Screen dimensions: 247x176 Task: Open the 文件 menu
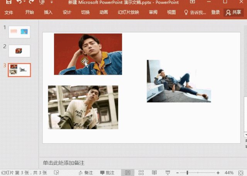[8, 12]
